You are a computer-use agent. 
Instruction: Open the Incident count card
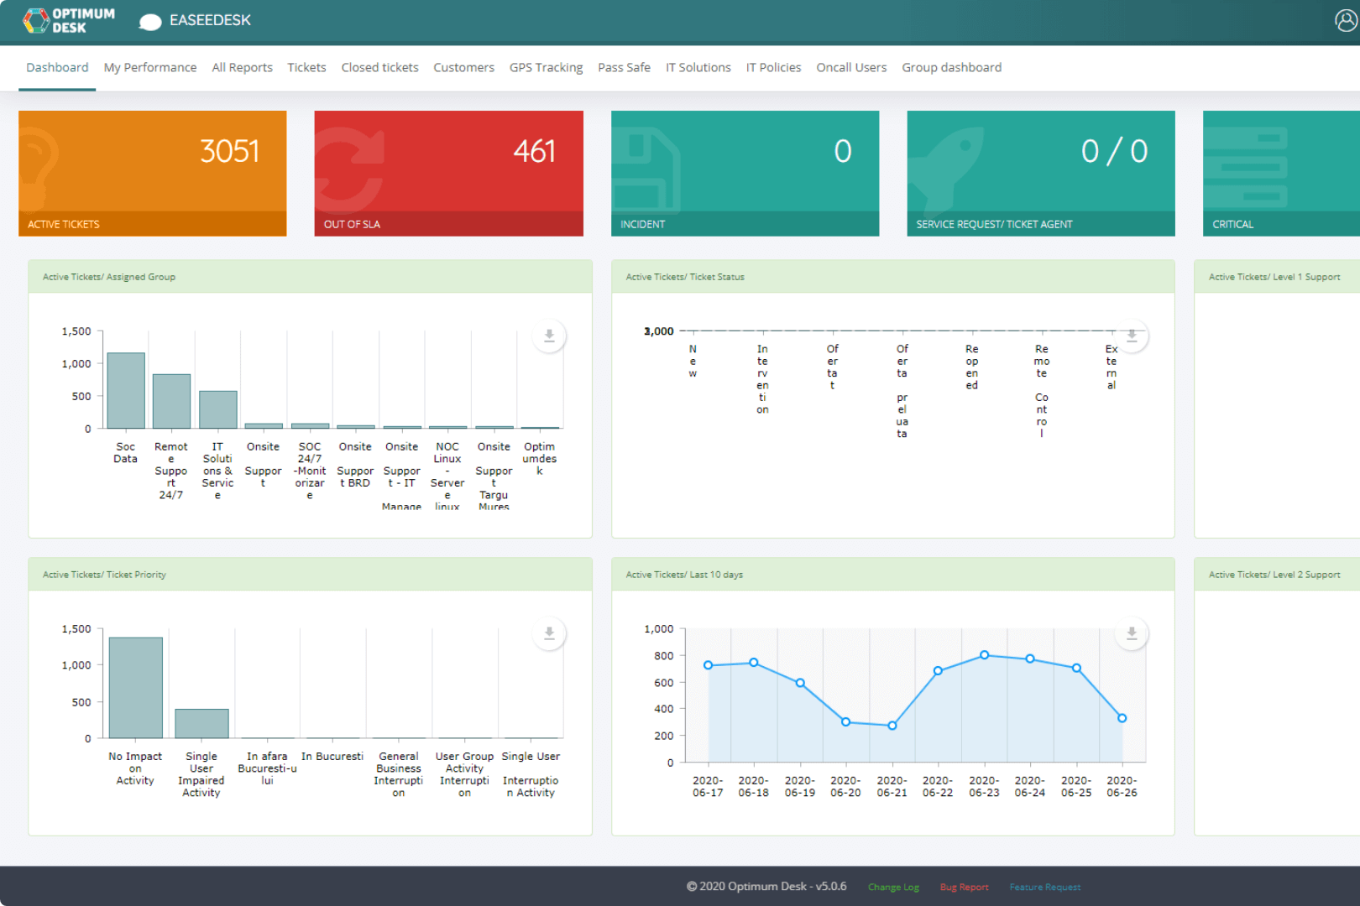[x=745, y=173]
